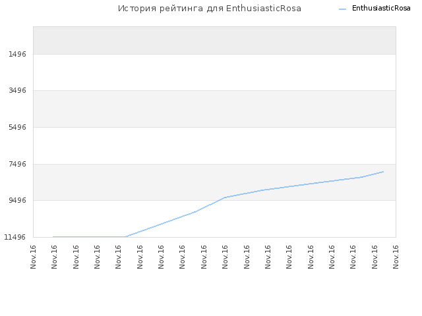Click the blue legend line swatch
The width and height of the screenshot is (422, 316).
tap(342, 9)
